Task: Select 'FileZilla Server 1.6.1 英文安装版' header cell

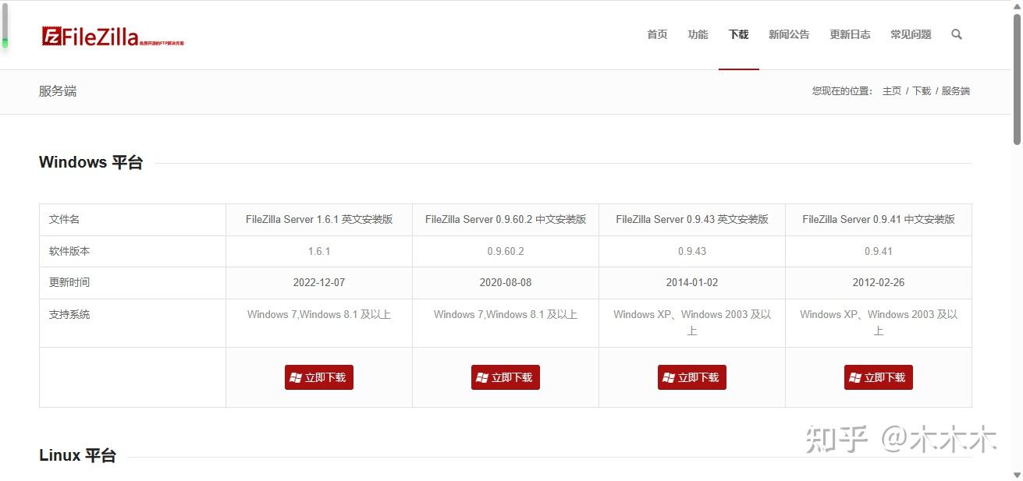Action: [x=319, y=220]
